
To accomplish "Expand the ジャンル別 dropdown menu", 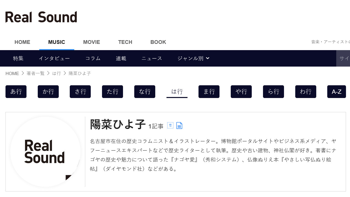I will point(193,58).
